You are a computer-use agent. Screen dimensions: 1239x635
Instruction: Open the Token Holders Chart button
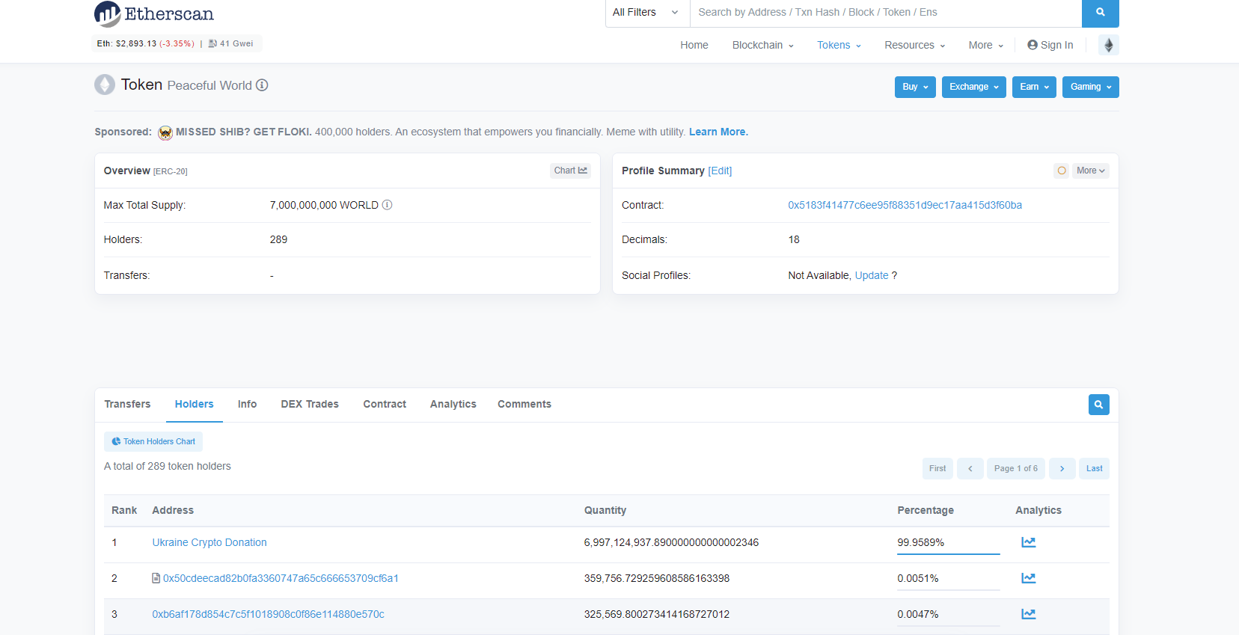pyautogui.click(x=153, y=441)
